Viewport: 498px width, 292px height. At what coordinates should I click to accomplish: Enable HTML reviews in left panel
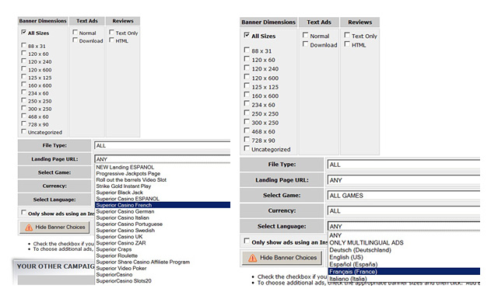[112, 40]
